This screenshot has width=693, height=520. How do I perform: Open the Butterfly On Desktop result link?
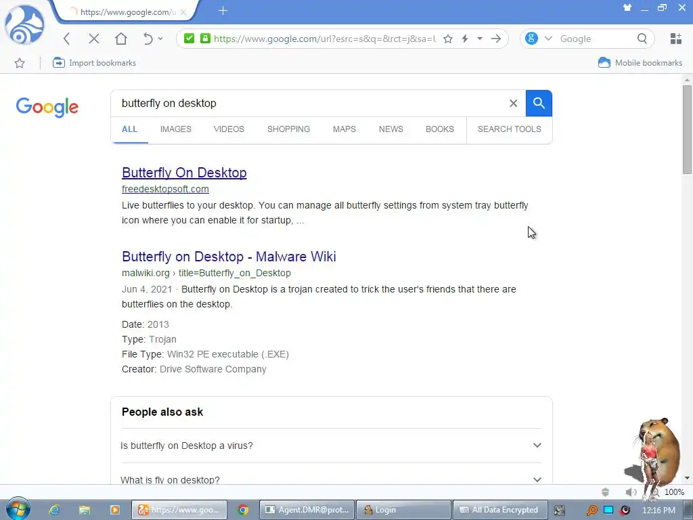184,173
